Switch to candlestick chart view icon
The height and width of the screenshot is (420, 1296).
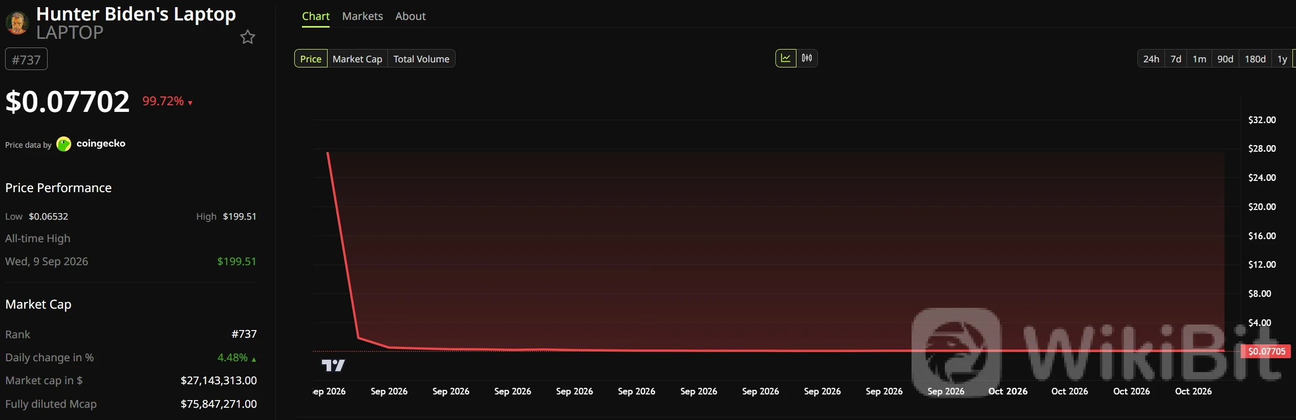coord(807,58)
